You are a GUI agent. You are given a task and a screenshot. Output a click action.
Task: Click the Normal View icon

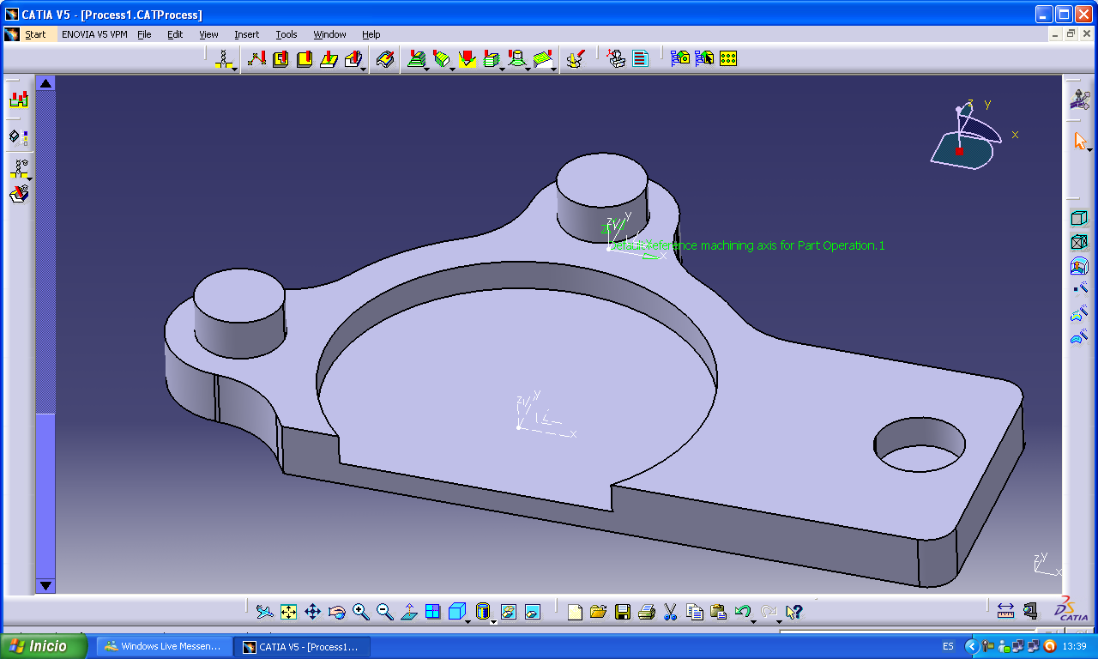tap(409, 612)
